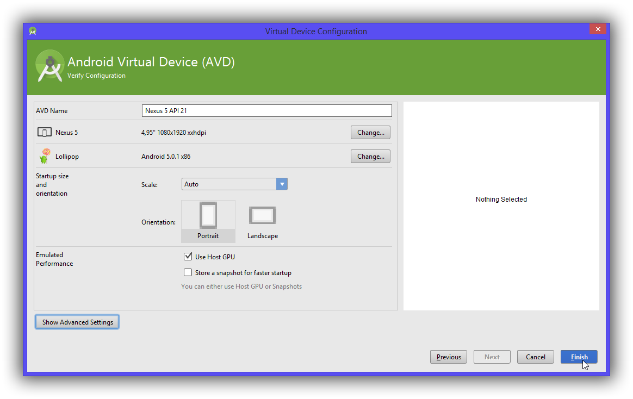
Task: Click the 'AVD Name' label
Action: (52, 110)
